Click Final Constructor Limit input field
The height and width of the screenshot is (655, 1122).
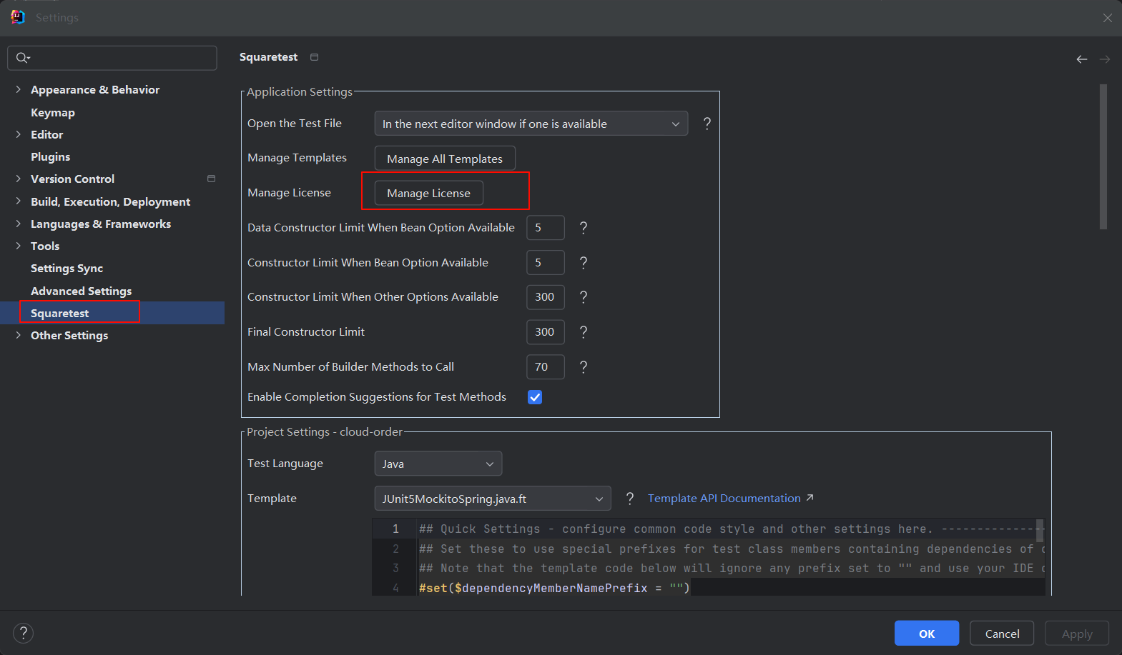(546, 332)
